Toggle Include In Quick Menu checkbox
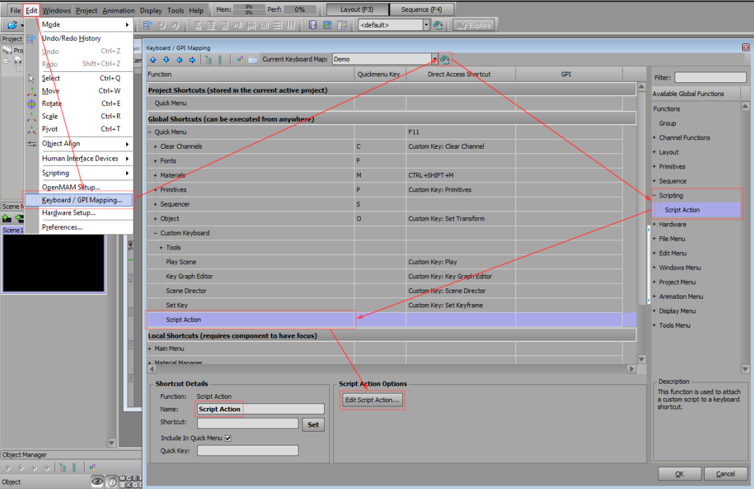 [x=228, y=438]
